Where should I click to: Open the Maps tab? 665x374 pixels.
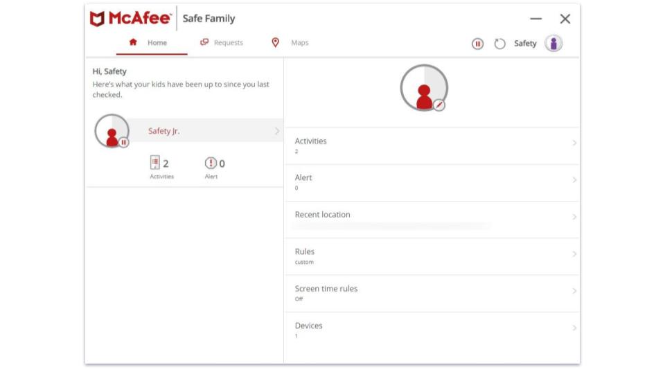tap(290, 42)
